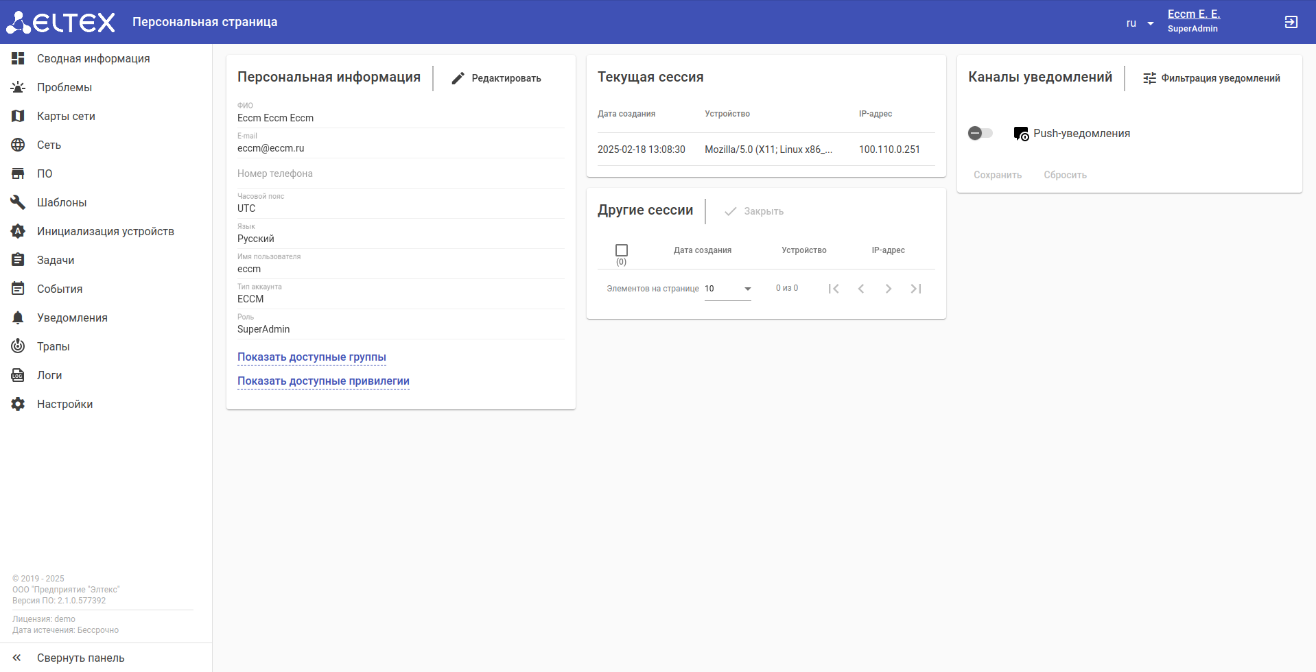
Task: Click the pencil edit icon
Action: coord(458,78)
